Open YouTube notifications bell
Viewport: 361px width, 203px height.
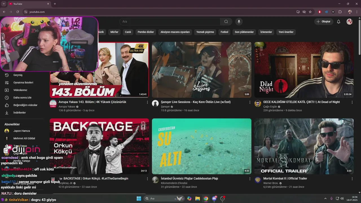click(x=338, y=22)
